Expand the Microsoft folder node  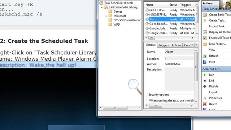(x=106, y=16)
